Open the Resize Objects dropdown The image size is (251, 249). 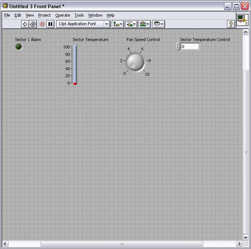click(x=144, y=24)
